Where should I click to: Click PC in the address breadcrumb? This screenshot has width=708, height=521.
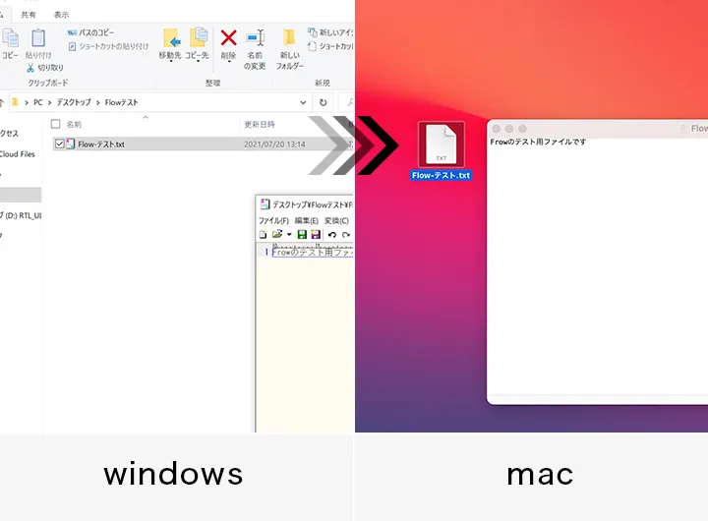point(38,102)
